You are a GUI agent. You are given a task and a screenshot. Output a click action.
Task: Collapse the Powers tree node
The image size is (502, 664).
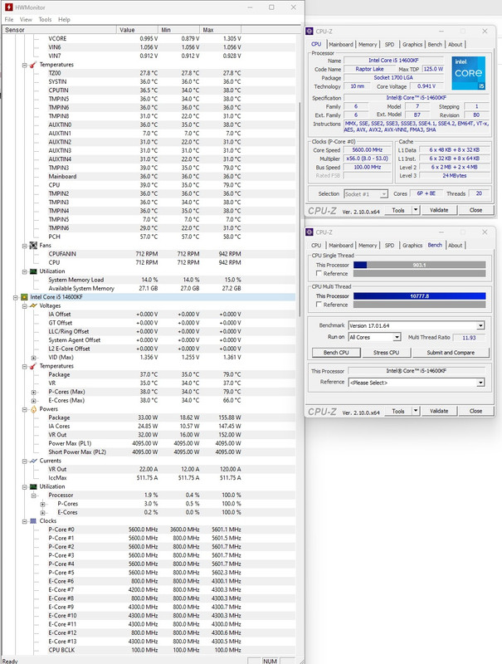[x=25, y=409]
